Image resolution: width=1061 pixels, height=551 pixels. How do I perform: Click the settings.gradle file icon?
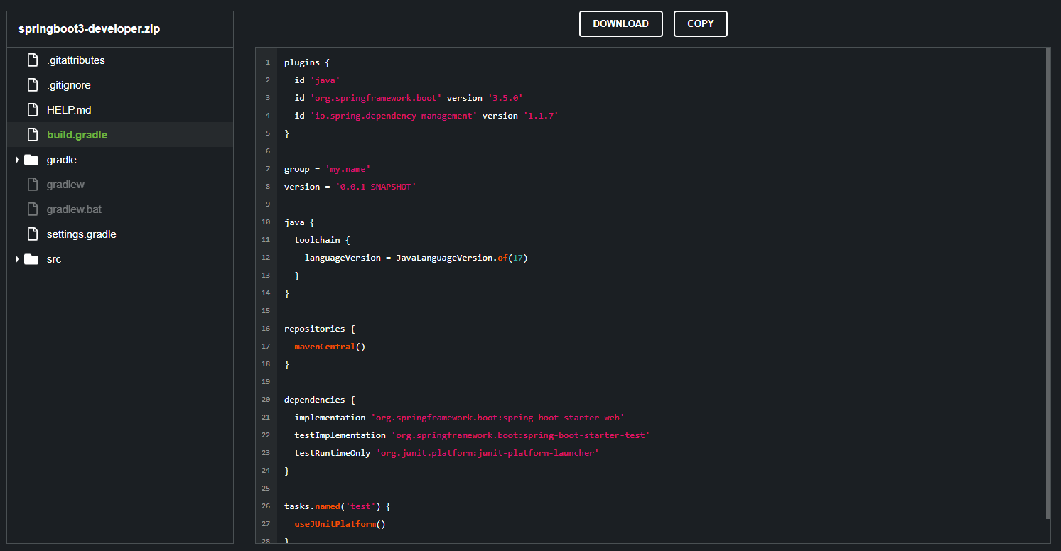click(32, 234)
